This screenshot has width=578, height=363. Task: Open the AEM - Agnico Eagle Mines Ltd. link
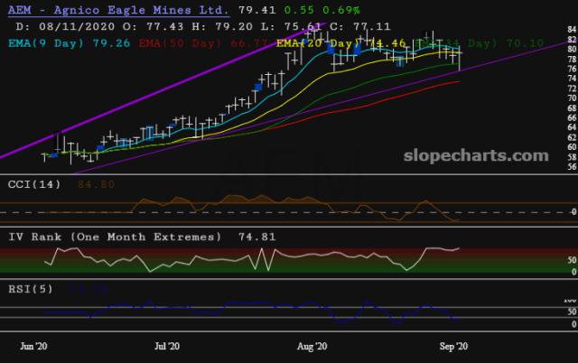[118, 10]
